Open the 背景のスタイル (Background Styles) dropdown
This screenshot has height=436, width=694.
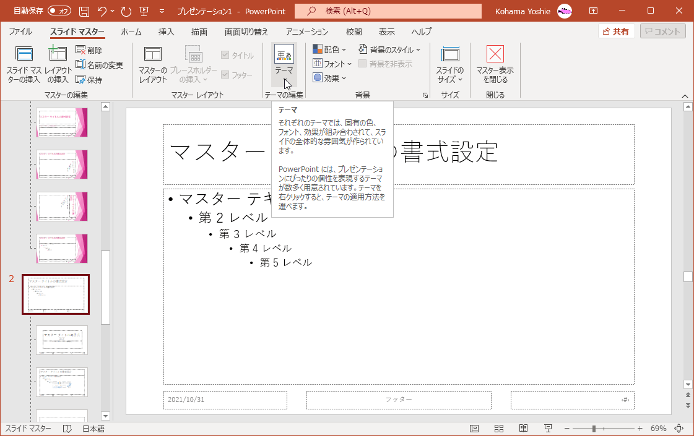point(391,50)
